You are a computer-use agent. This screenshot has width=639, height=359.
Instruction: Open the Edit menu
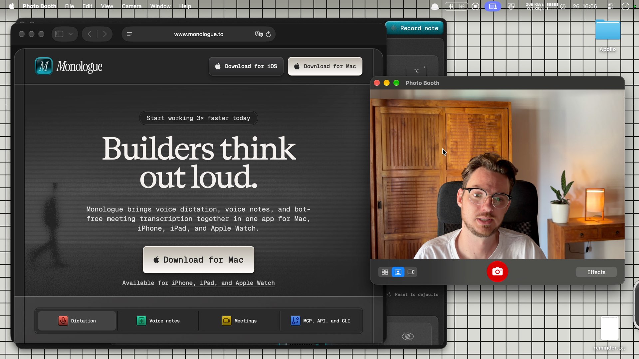click(87, 6)
